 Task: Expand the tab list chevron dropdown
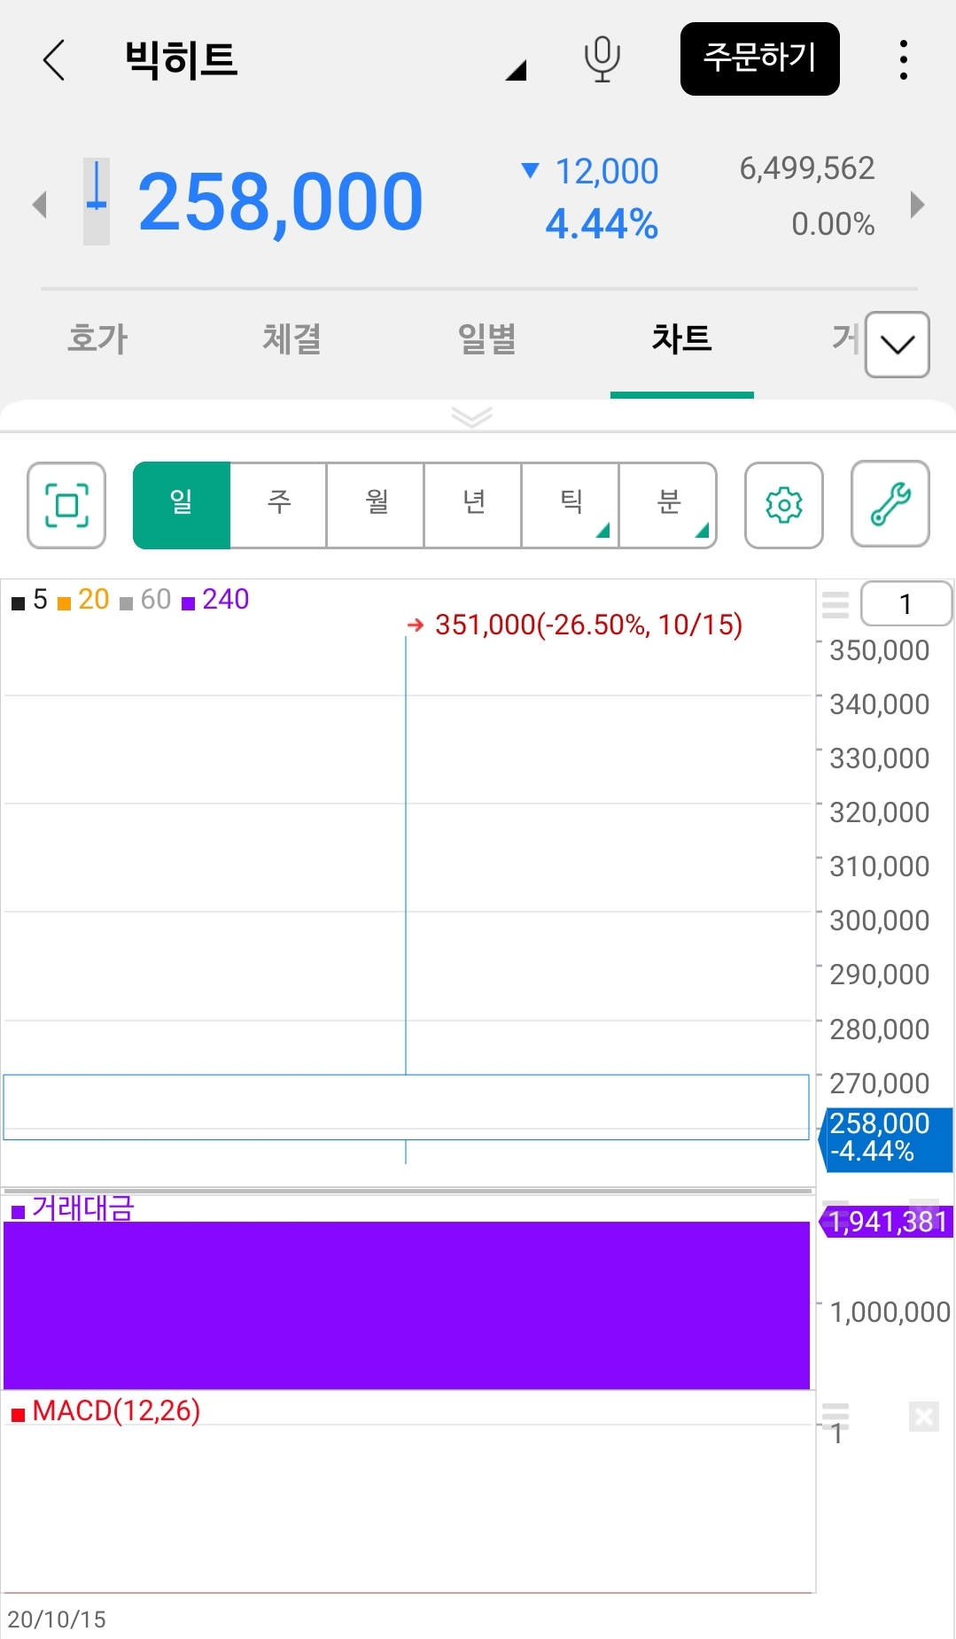tap(897, 345)
